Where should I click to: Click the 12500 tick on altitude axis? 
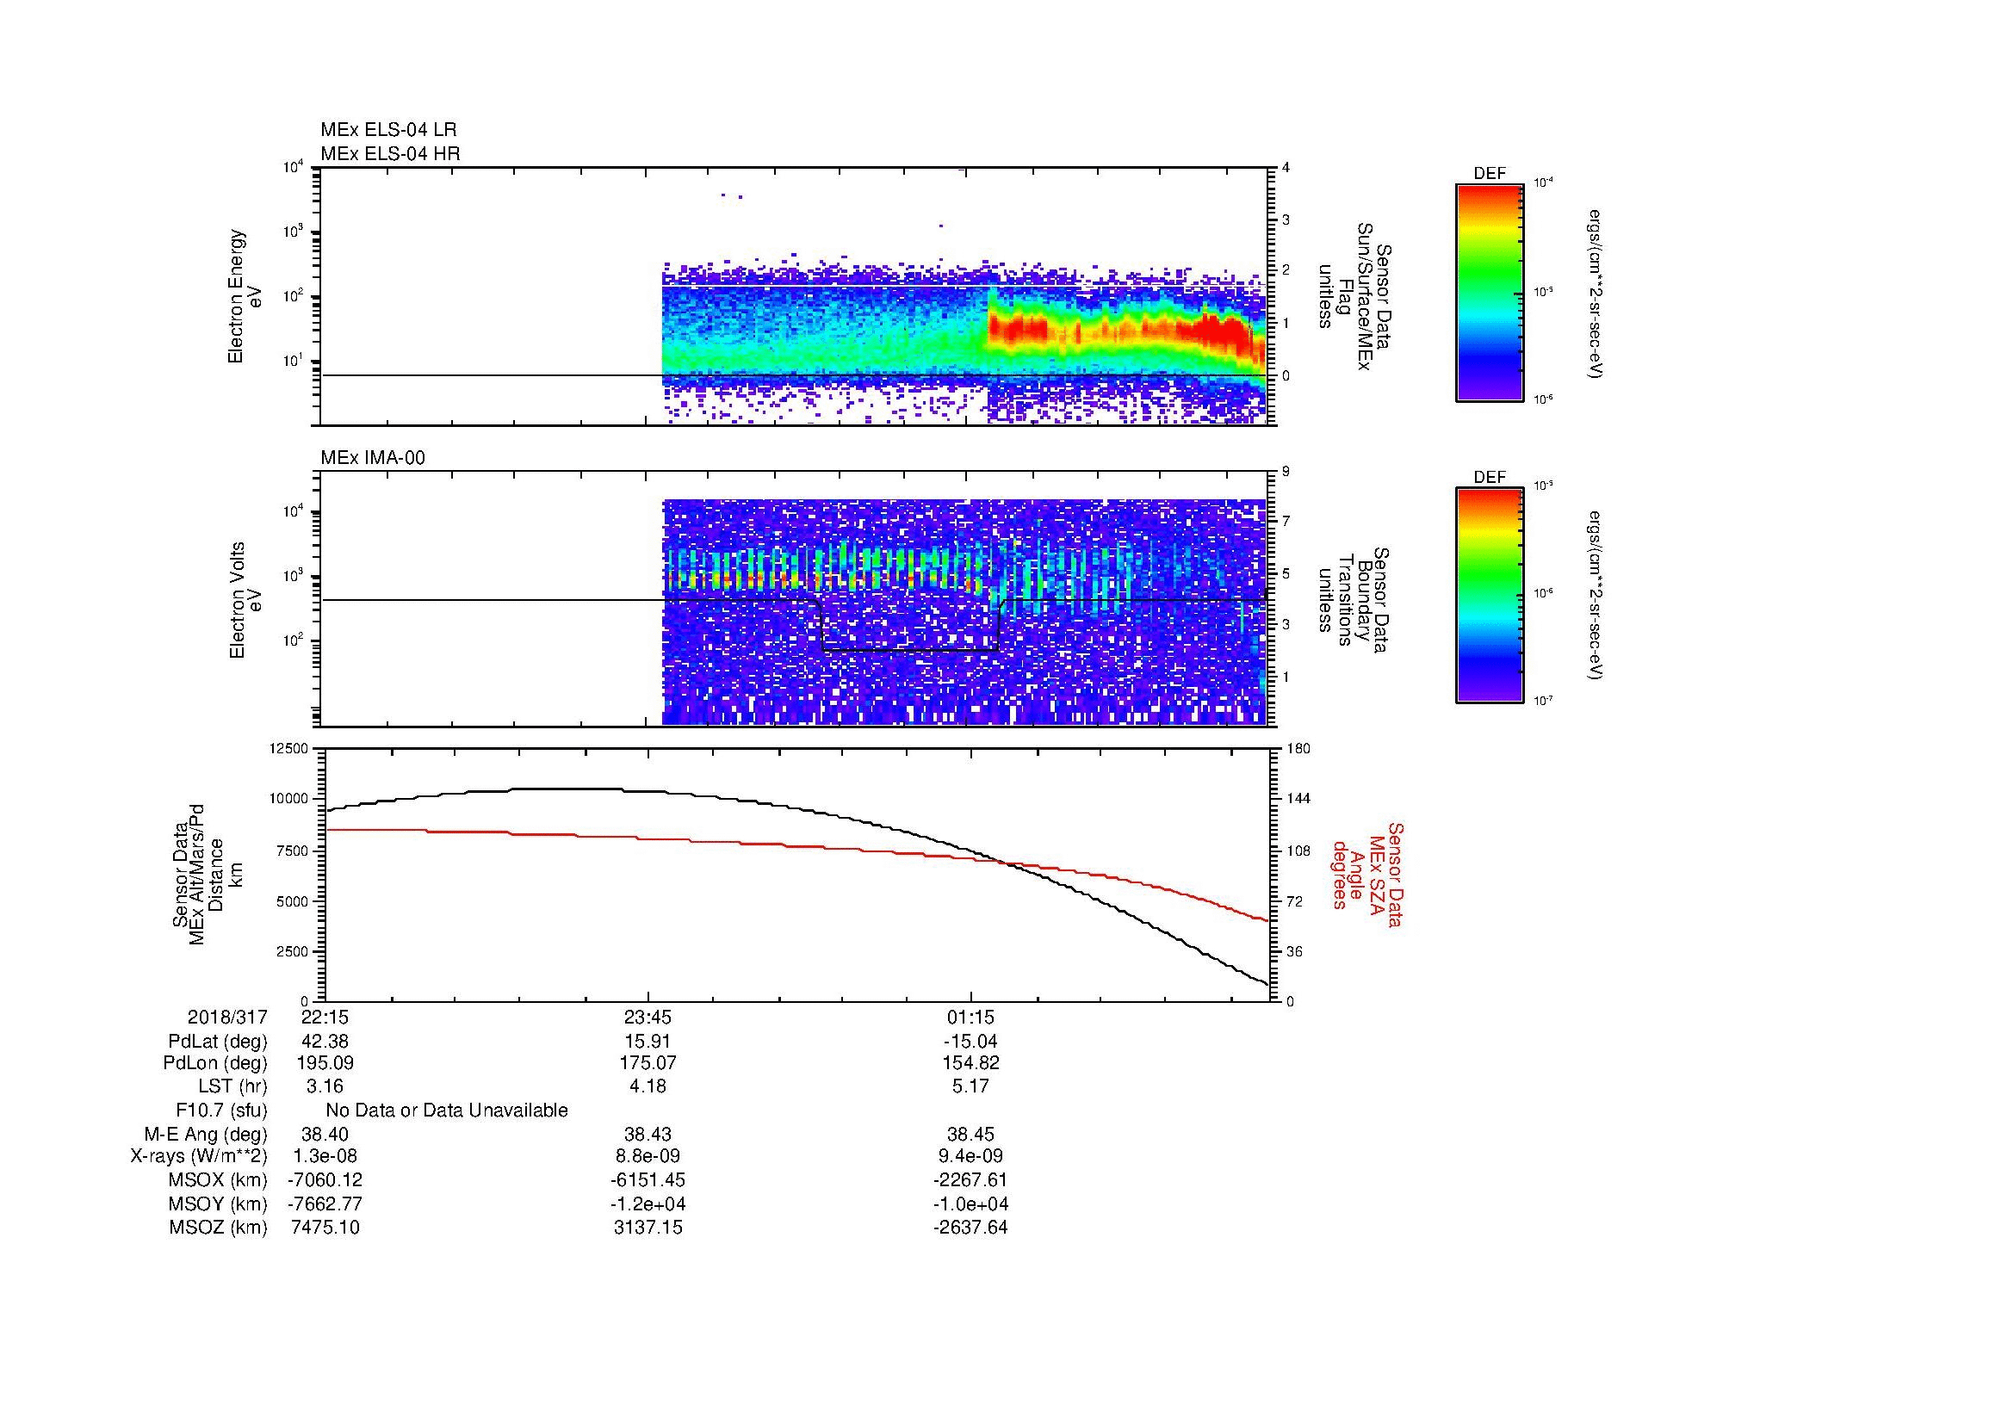click(x=290, y=749)
